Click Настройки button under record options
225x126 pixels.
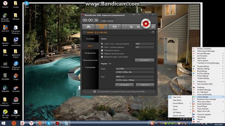pyautogui.click(x=144, y=60)
